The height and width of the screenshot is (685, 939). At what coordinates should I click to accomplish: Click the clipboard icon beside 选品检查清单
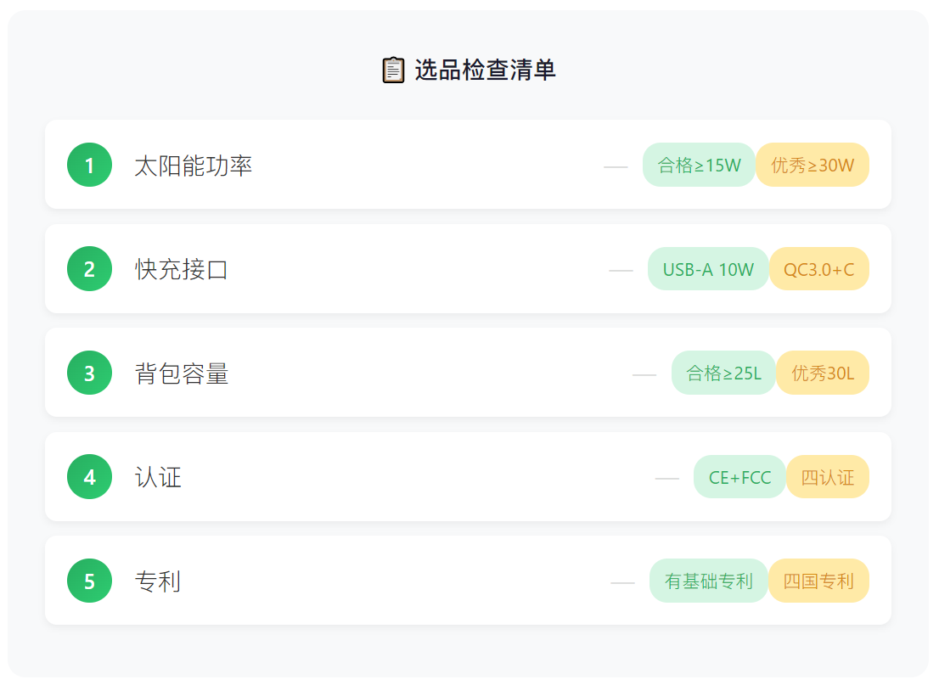[x=393, y=70]
